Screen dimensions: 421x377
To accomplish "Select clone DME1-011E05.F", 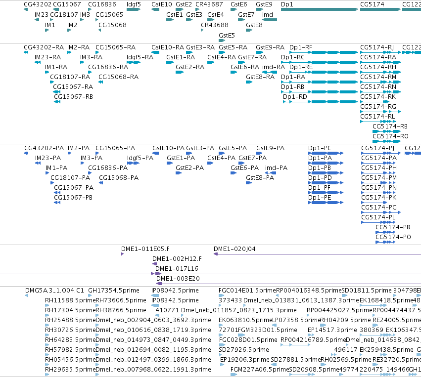I will (x=145, y=249).
